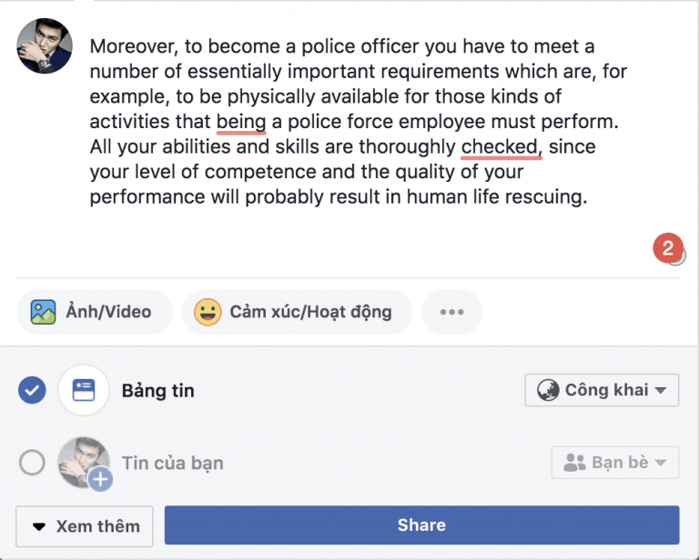Click the Bảng tin news feed icon

(x=84, y=390)
